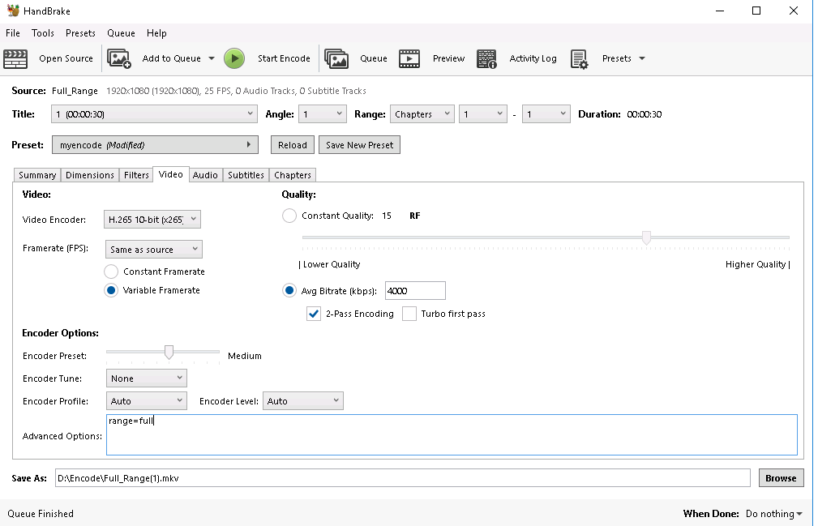Screen dimensions: 818x526
Task: Open the Video Encoder dropdown
Action: [x=152, y=220]
